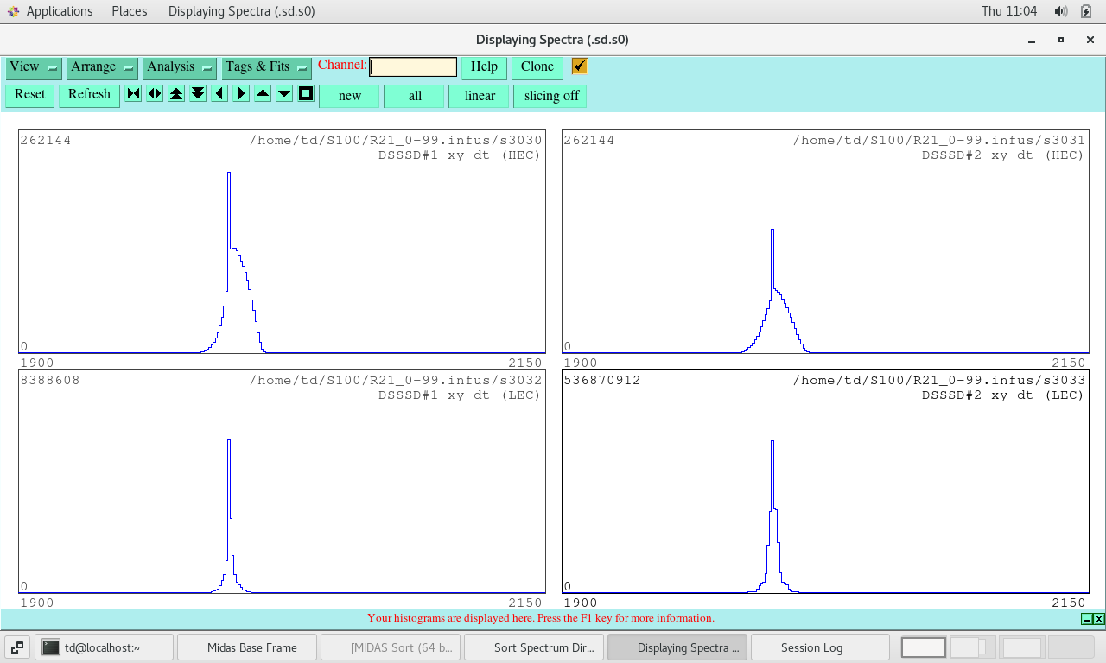Toggle the 'slicing off' button

tap(550, 96)
